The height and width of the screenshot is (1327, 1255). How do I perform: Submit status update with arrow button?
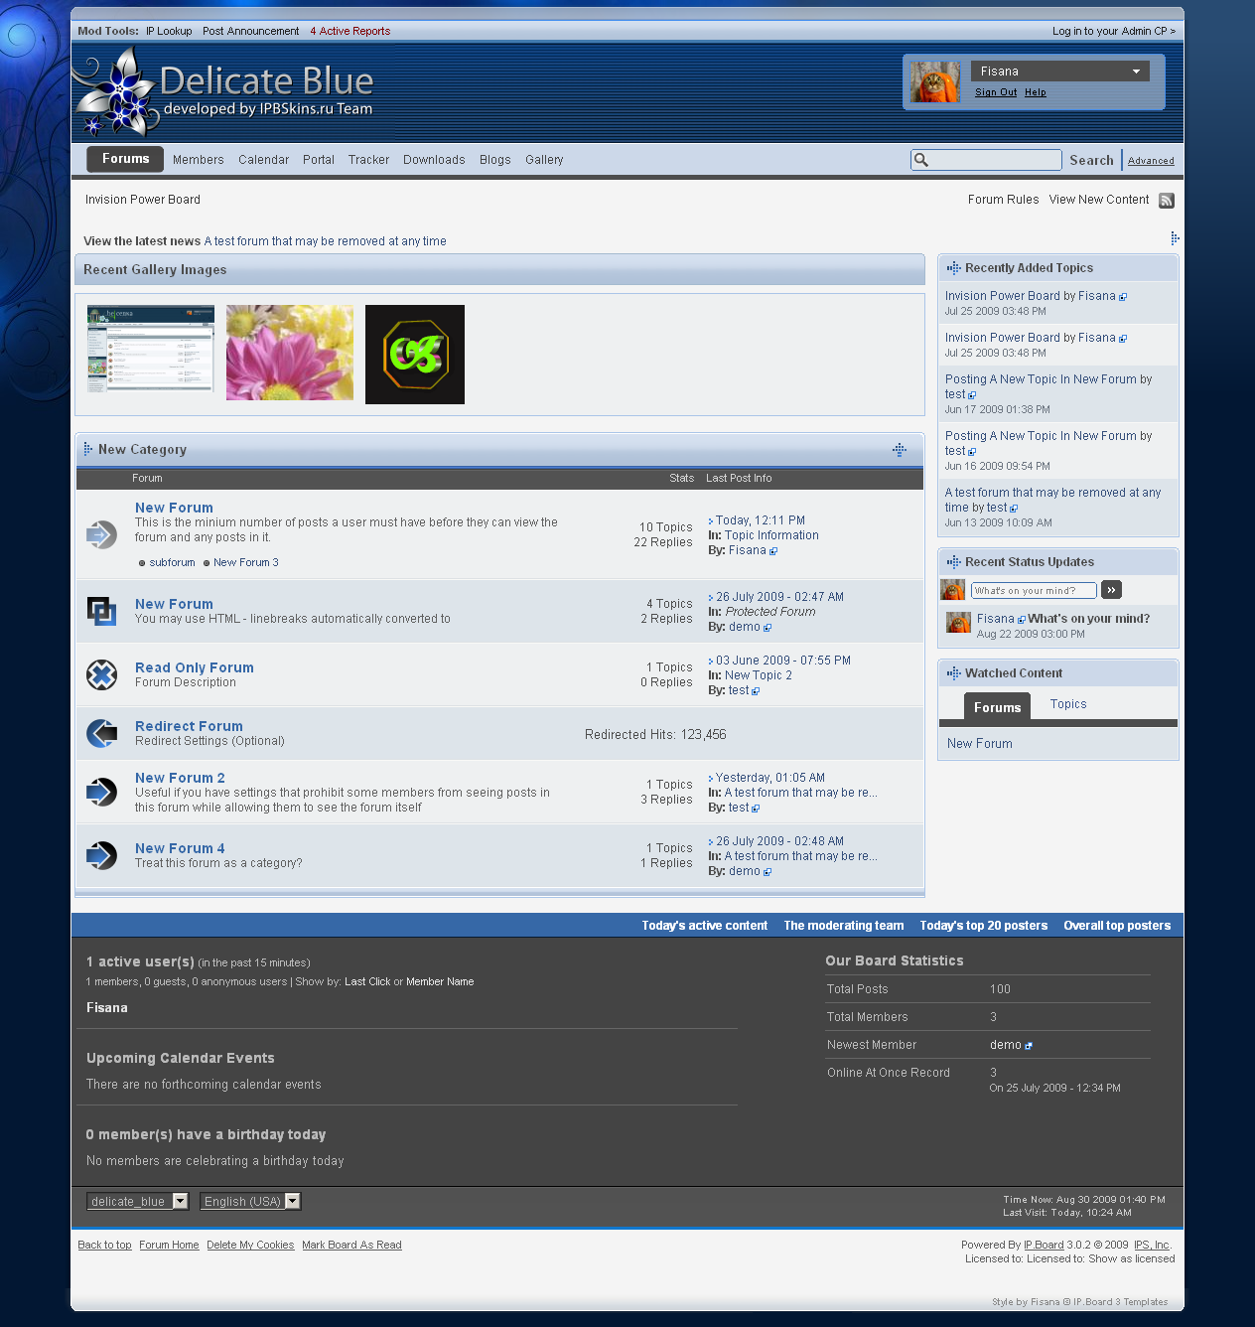(1111, 590)
